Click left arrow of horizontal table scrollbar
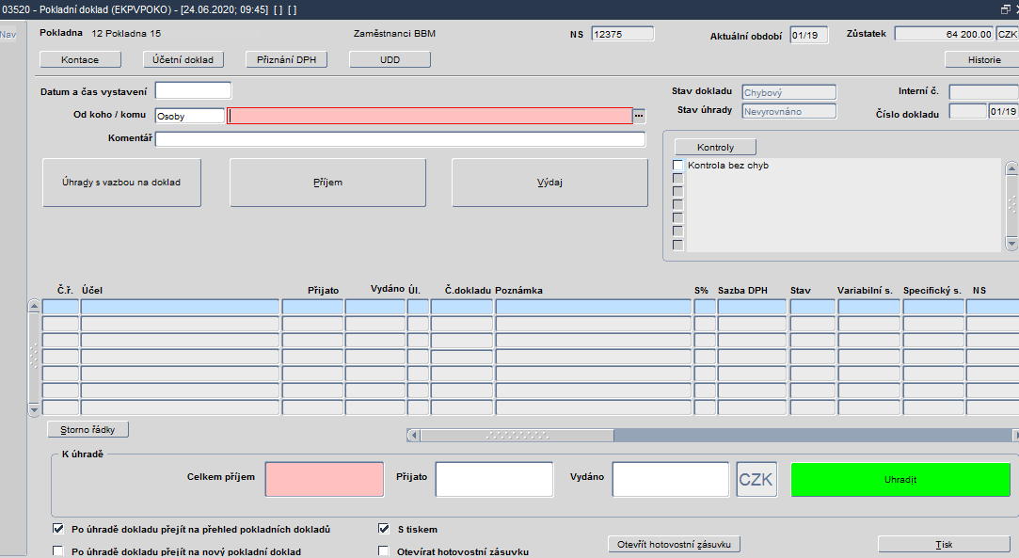1019x558 pixels. point(413,436)
